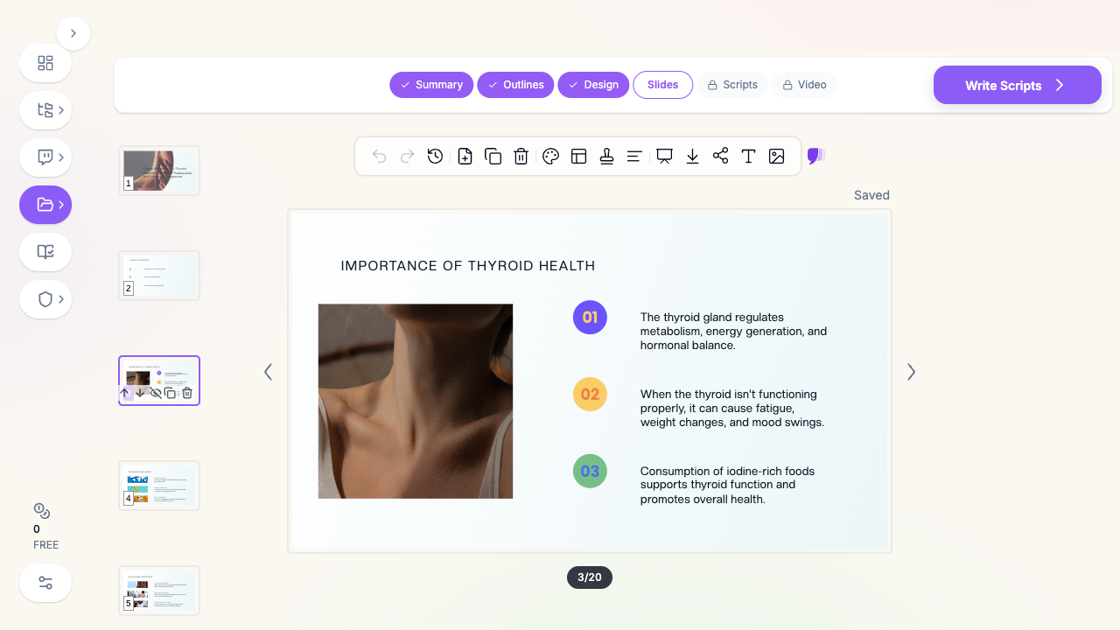Screen dimensions: 1120x630
Task: Click the locked Video tab
Action: [804, 85]
